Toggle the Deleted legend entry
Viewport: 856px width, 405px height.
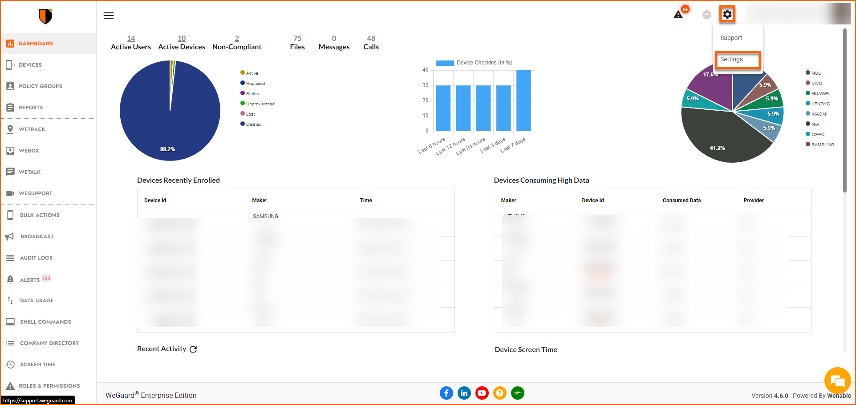[x=251, y=124]
